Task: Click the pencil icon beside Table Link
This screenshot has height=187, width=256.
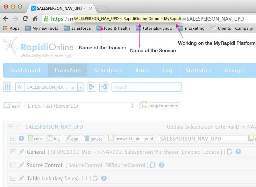Action: coord(21,178)
